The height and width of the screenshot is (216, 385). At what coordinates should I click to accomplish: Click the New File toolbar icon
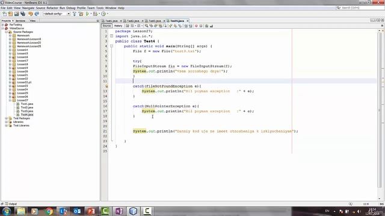[x=5, y=14]
